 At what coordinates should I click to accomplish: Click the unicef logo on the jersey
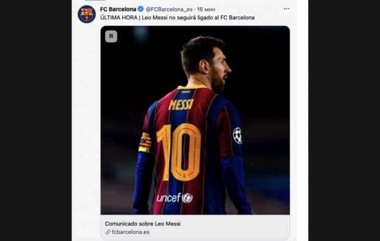(x=174, y=198)
